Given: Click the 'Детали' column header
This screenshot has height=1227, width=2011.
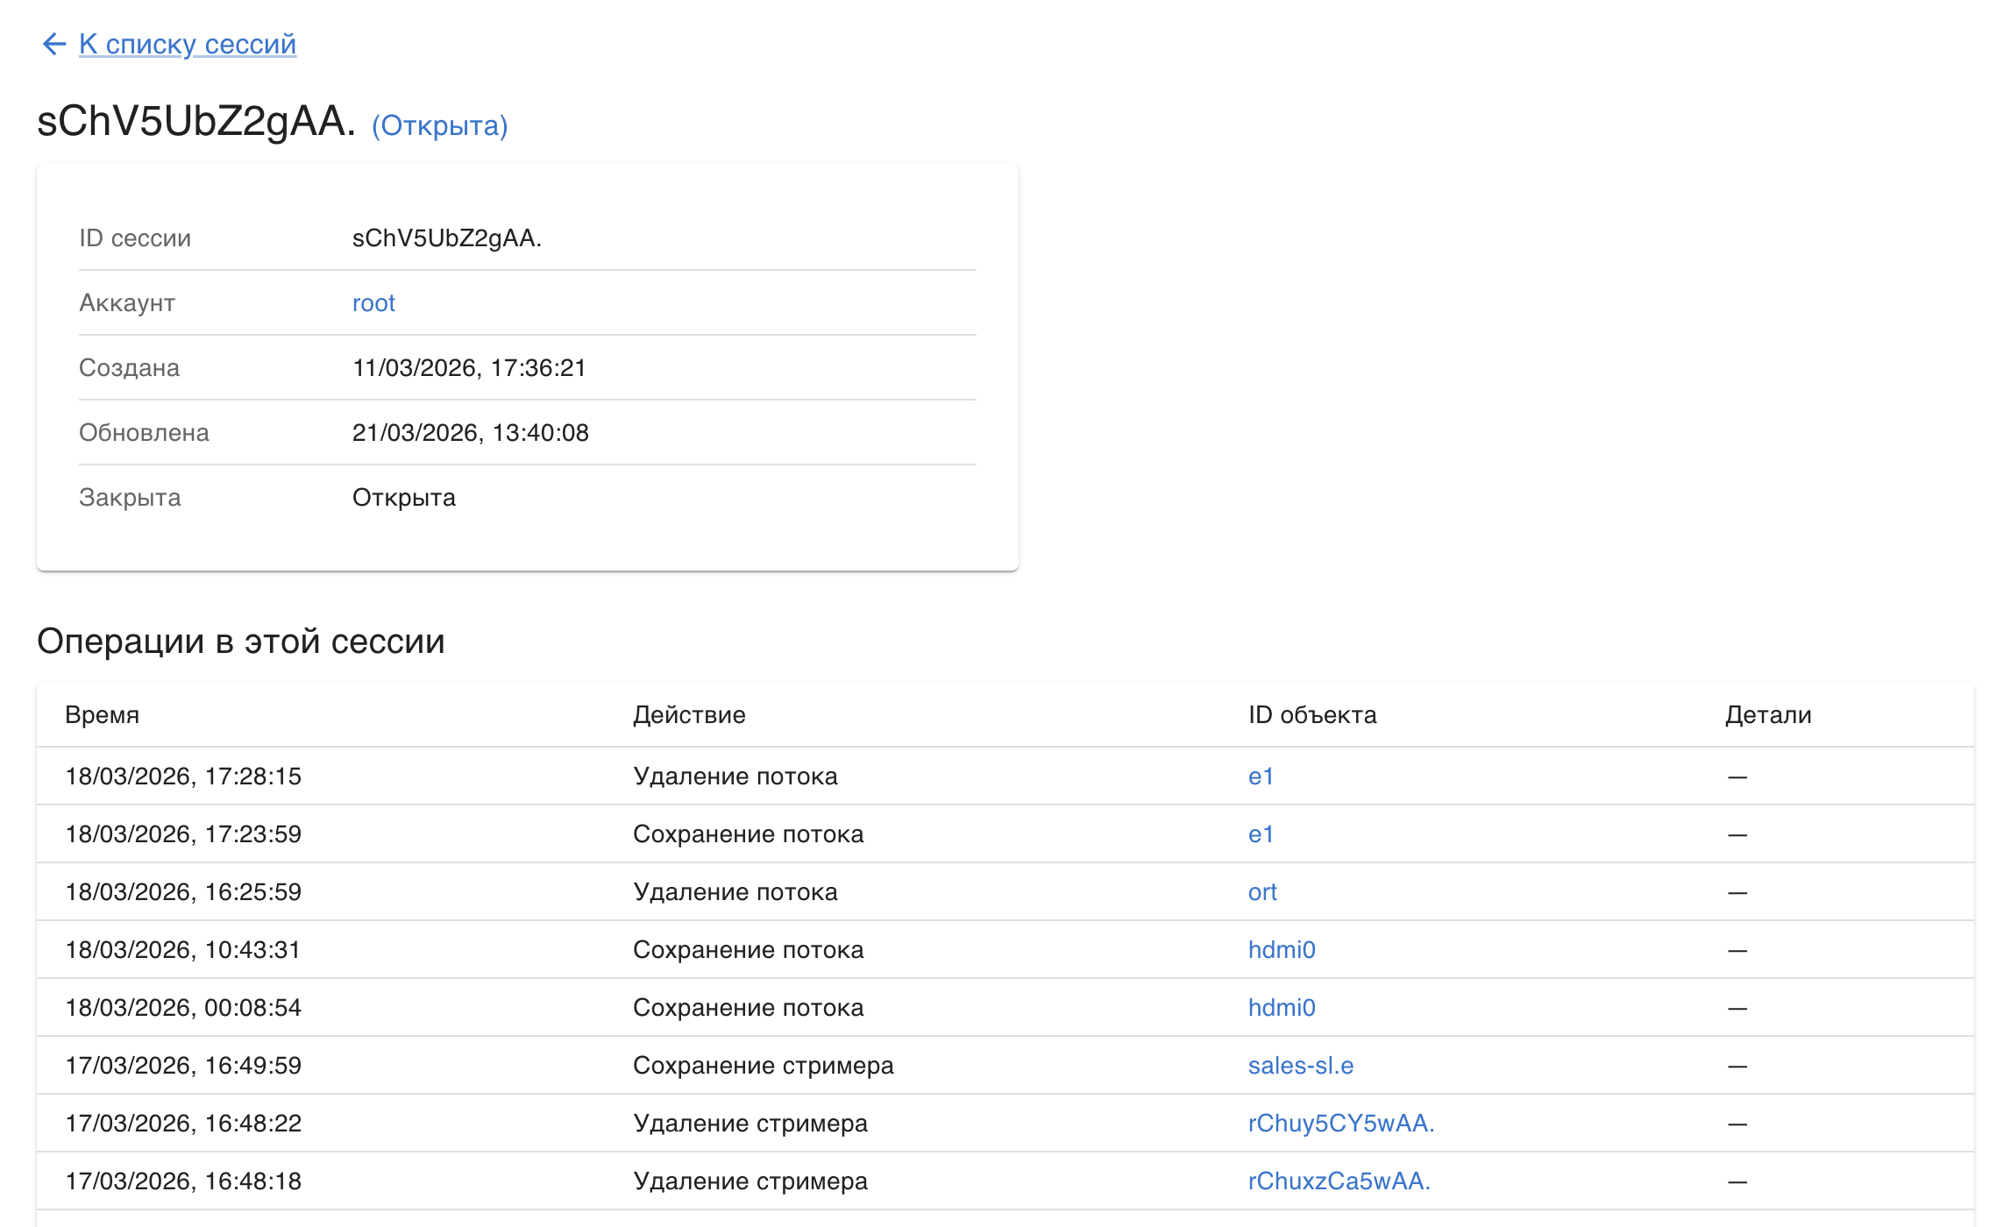Looking at the screenshot, I should point(1768,715).
